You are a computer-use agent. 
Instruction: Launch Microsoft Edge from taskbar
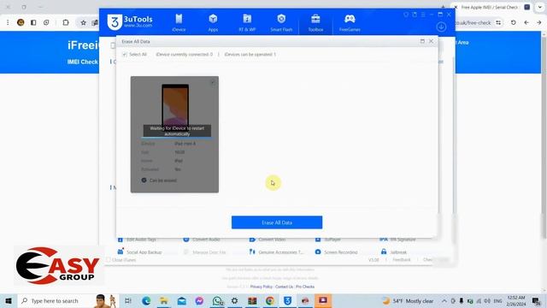(x=146, y=300)
